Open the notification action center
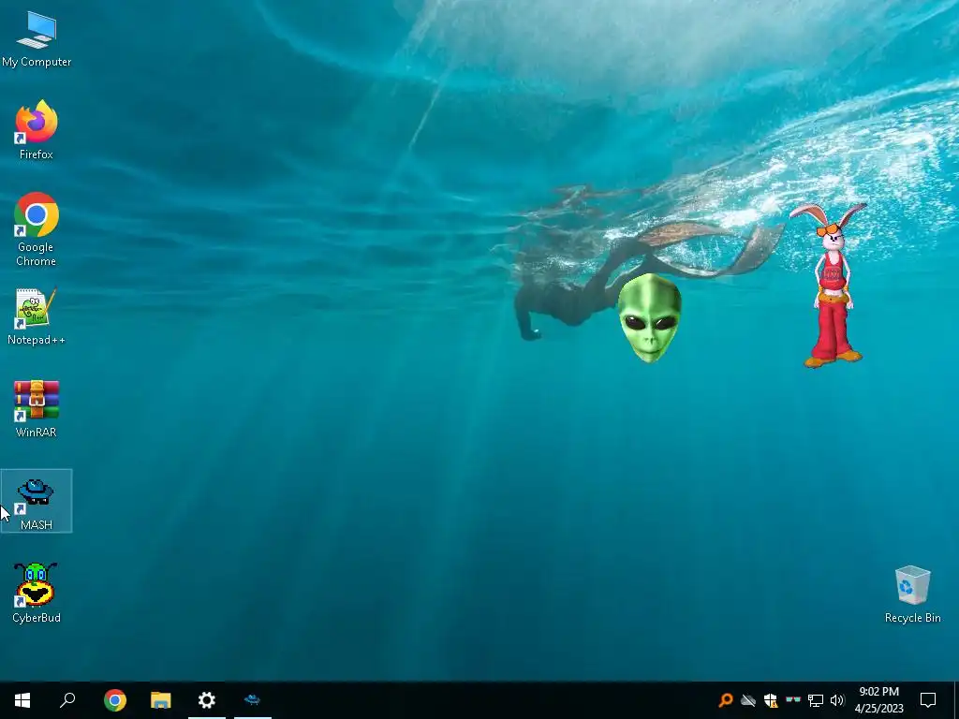This screenshot has height=719, width=959. click(x=928, y=700)
